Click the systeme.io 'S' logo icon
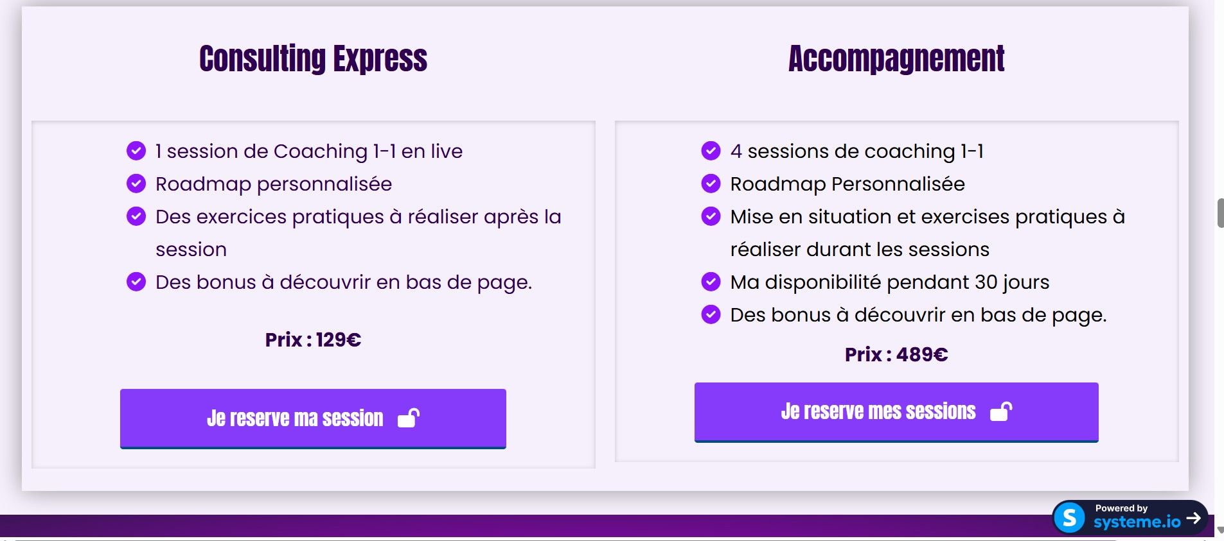 [1070, 517]
